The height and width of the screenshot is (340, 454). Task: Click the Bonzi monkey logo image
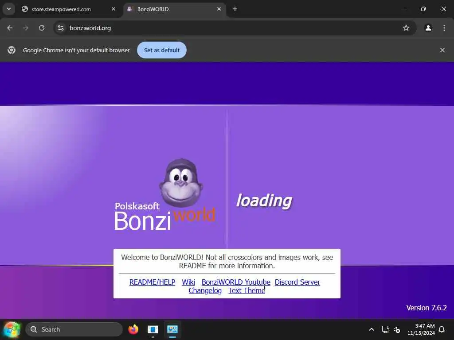point(181,182)
